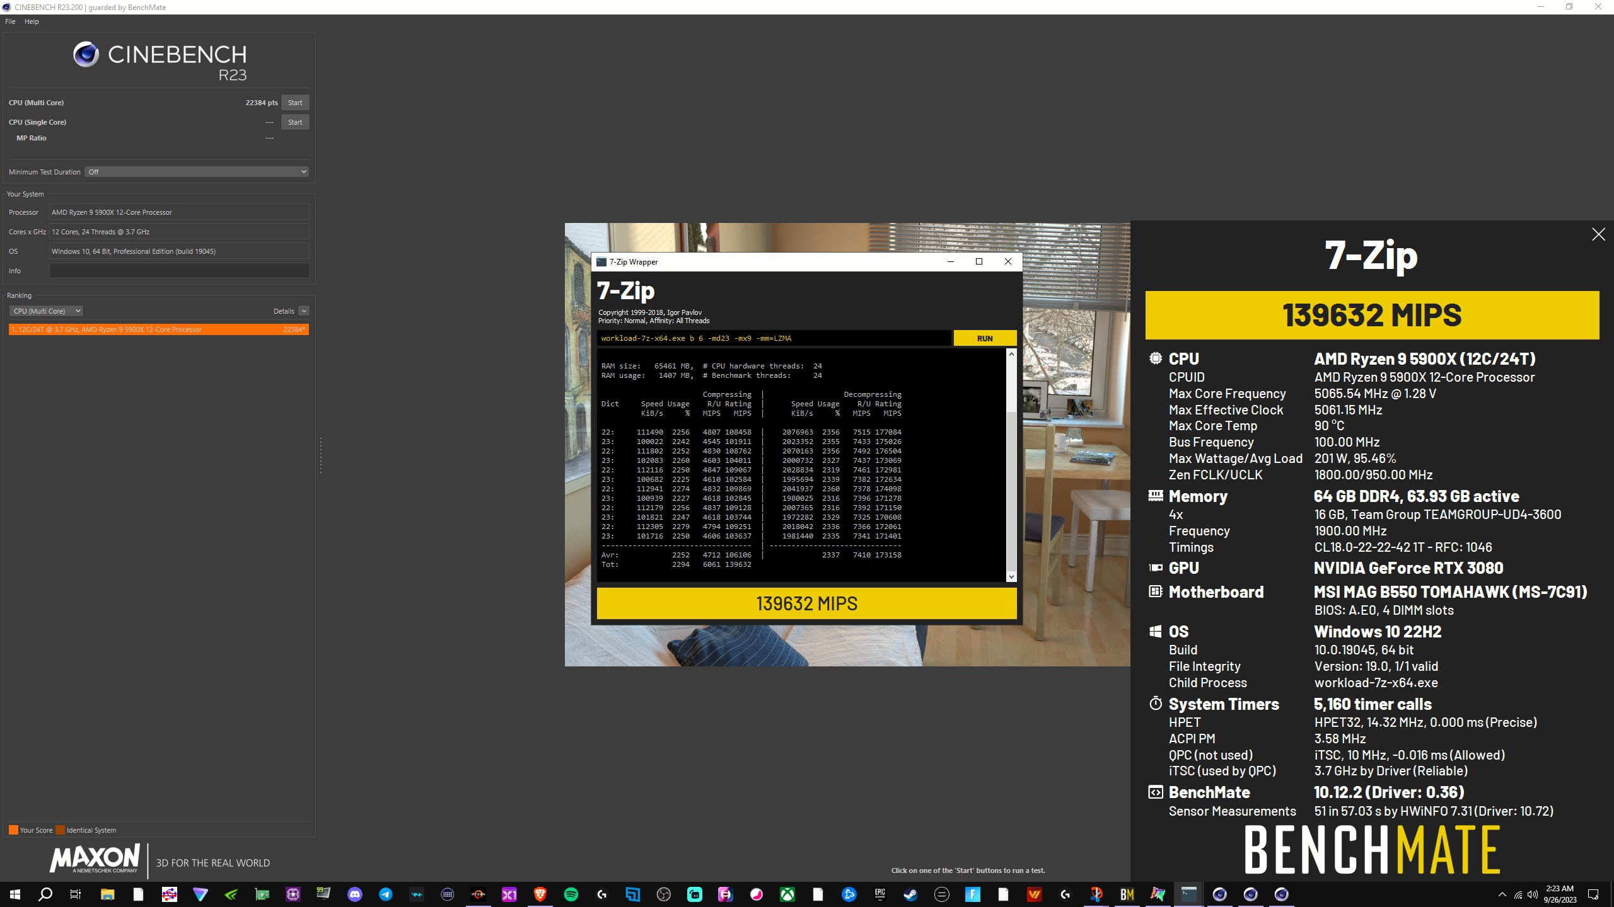This screenshot has width=1614, height=907.
Task: Open NVIDIA app from taskbar
Action: (x=231, y=894)
